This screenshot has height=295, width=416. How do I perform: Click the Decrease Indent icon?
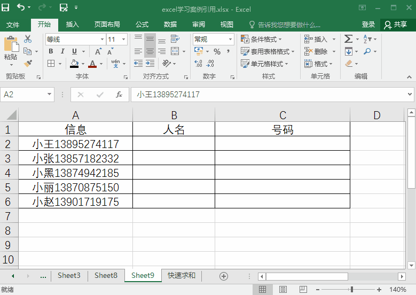pos(138,64)
